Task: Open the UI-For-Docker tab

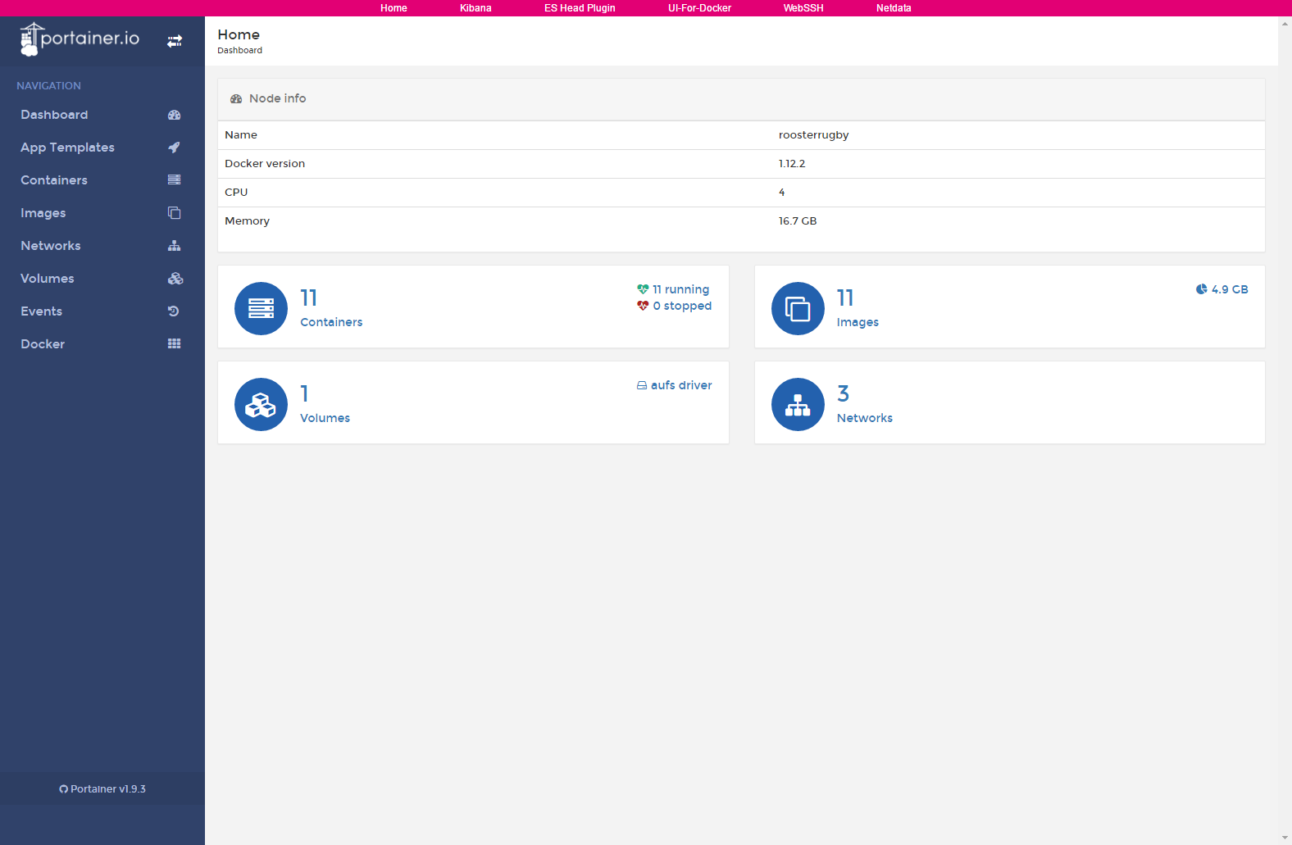Action: [x=699, y=8]
